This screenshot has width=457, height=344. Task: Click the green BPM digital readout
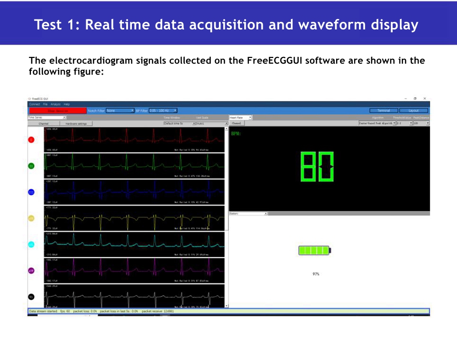coord(317,167)
